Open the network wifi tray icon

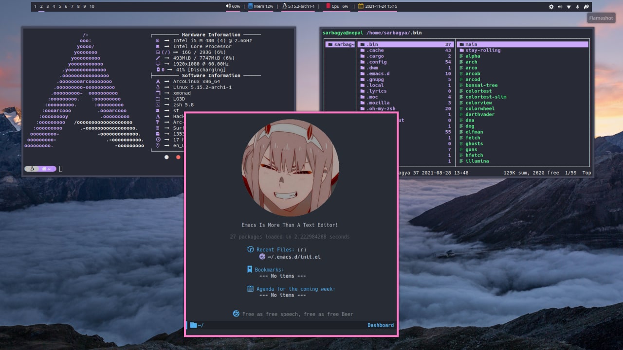[x=568, y=7]
